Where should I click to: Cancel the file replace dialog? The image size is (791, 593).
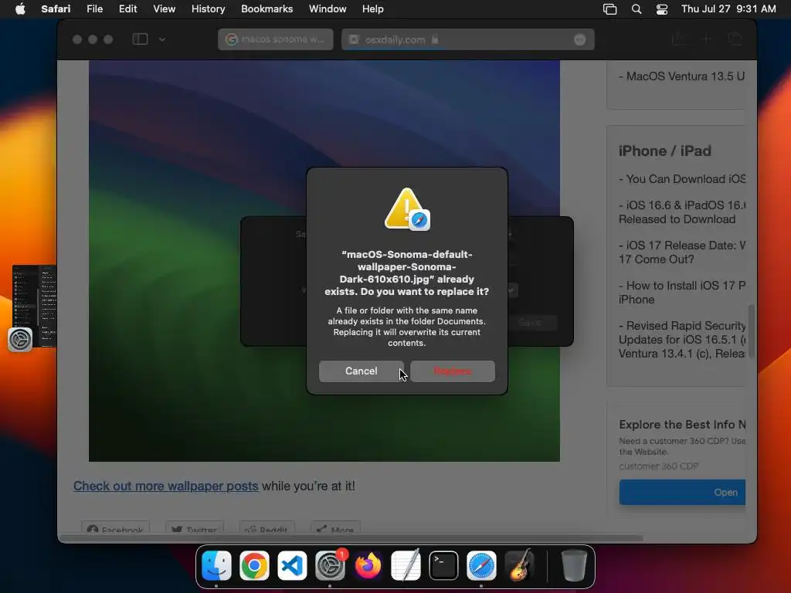pos(362,371)
